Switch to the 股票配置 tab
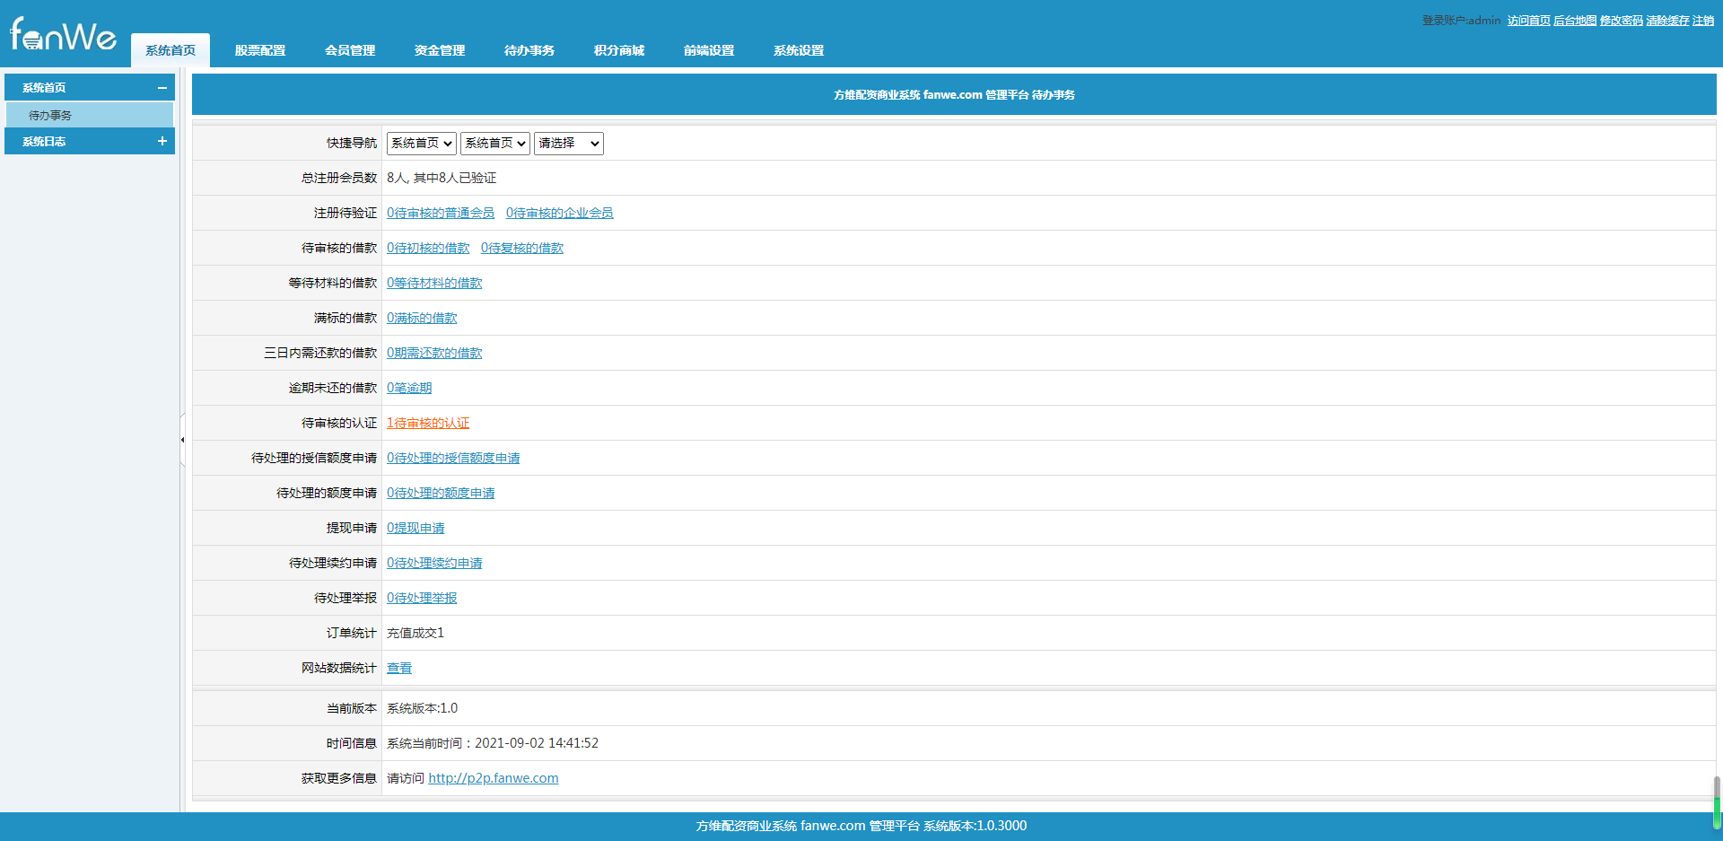Screen dimensions: 1723x841 pyautogui.click(x=260, y=50)
